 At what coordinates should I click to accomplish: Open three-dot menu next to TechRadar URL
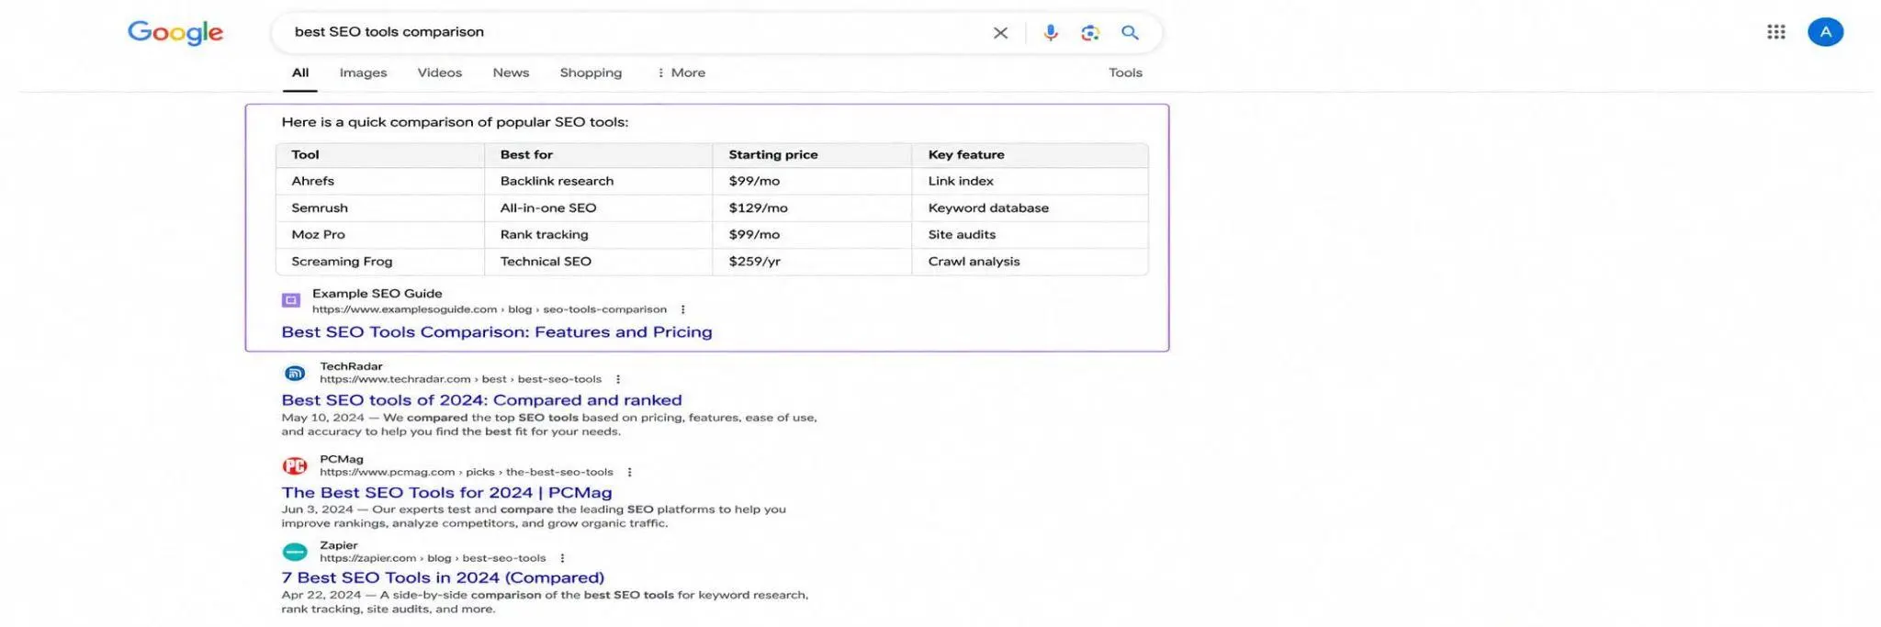click(x=618, y=379)
